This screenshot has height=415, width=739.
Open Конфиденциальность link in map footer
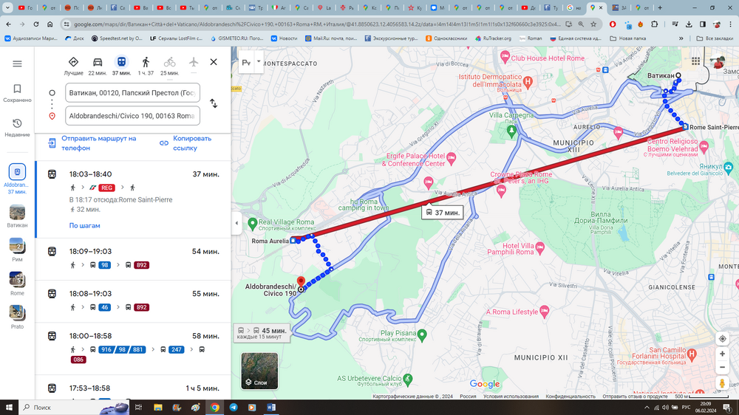pyautogui.click(x=571, y=397)
